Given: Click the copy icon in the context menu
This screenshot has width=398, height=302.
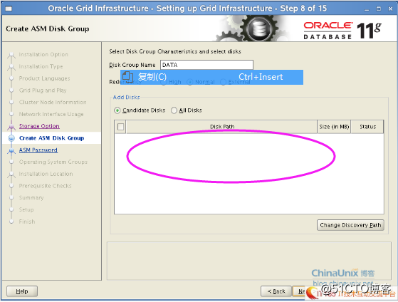Looking at the screenshot, I should click(127, 77).
